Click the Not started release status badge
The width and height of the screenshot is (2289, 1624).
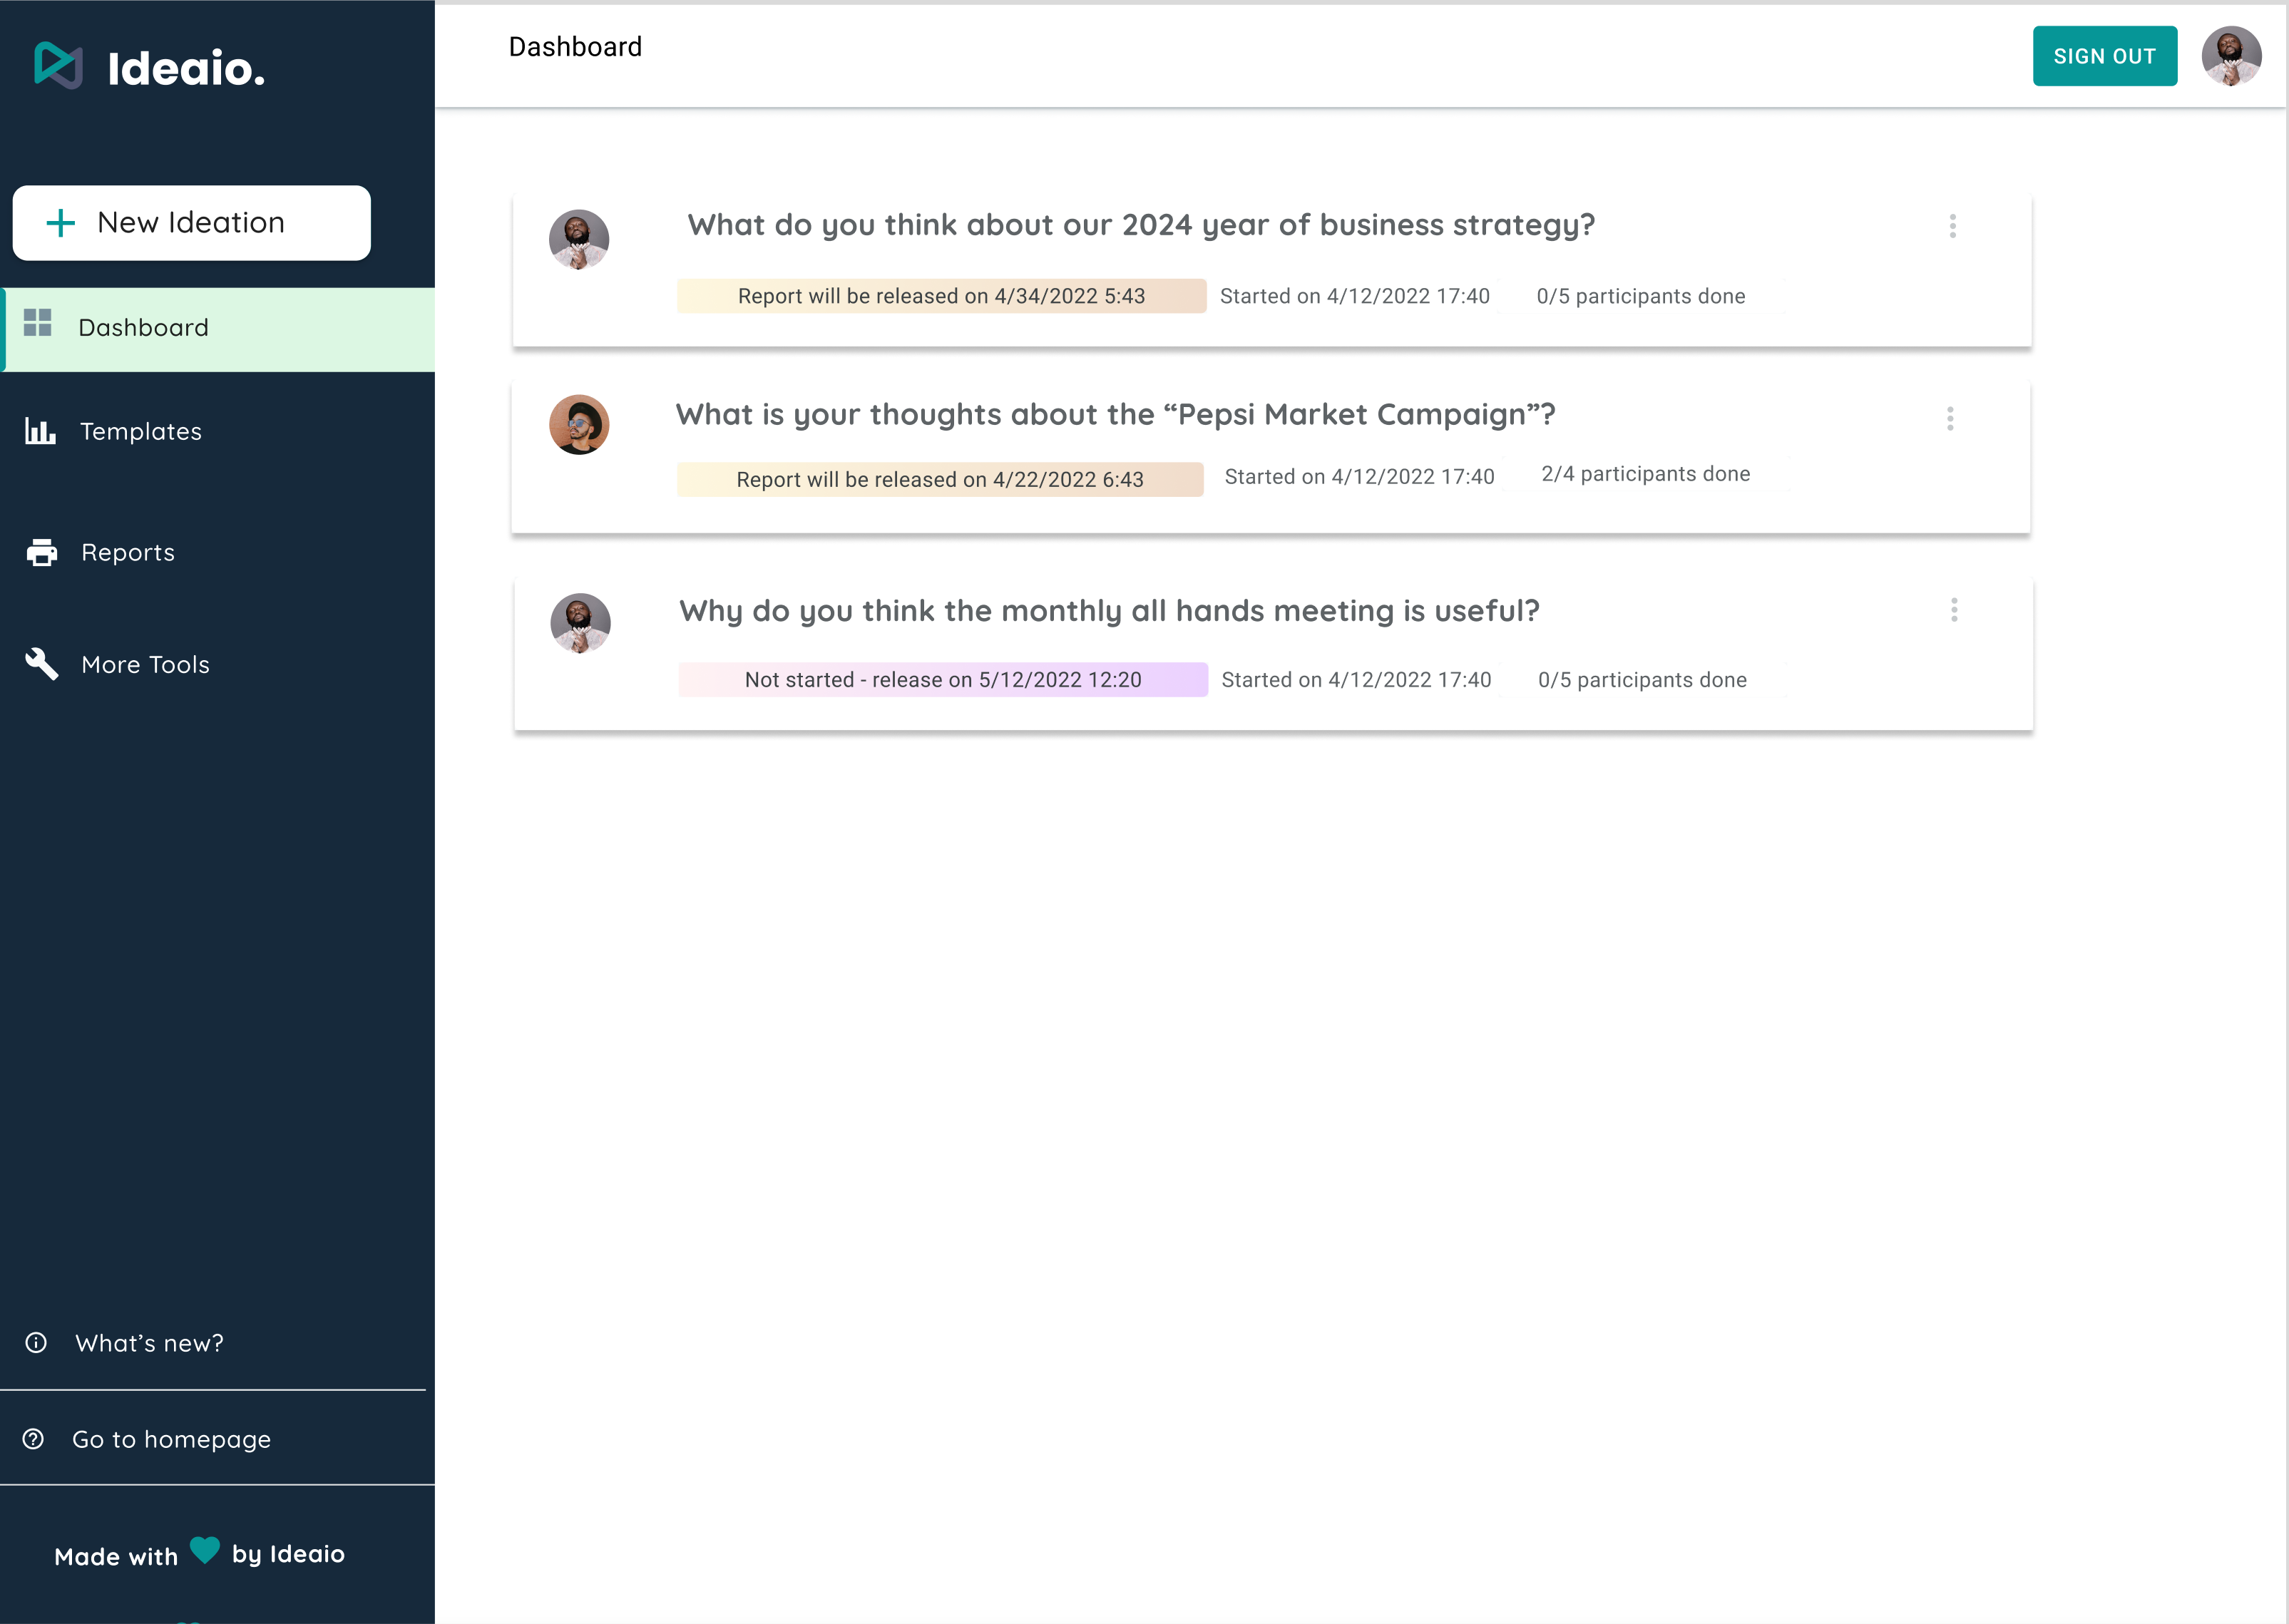click(x=942, y=680)
